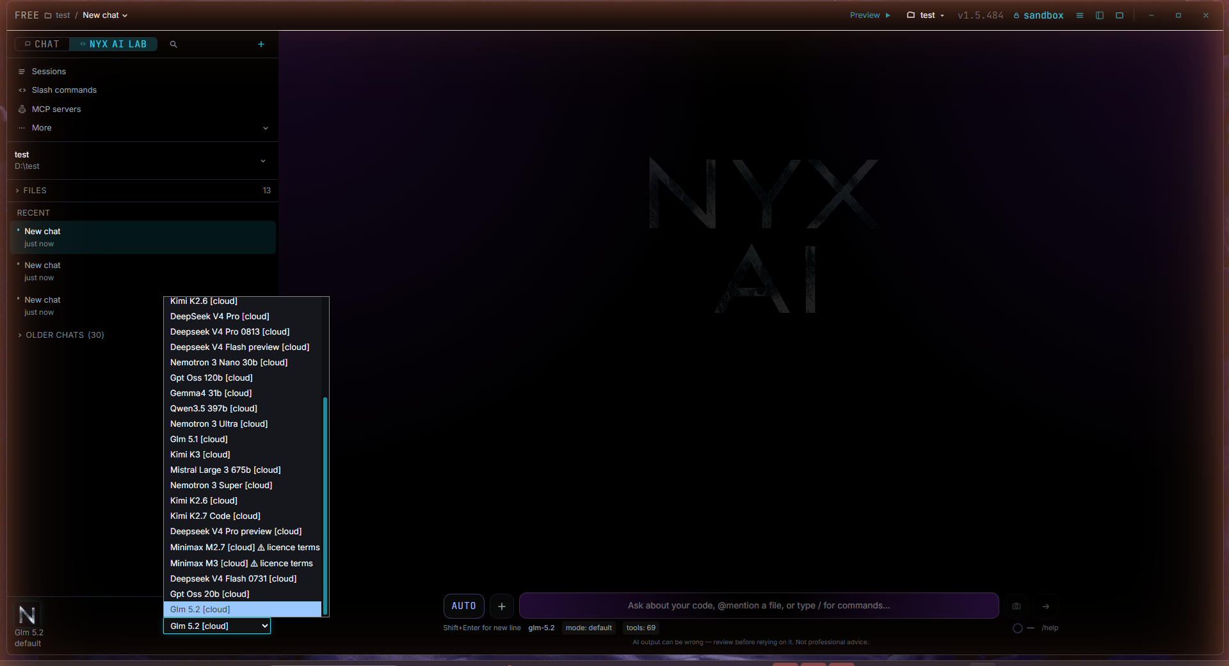Image resolution: width=1229 pixels, height=666 pixels.
Task: Click the single-pane layout icon in title bar
Action: pyautogui.click(x=1120, y=15)
